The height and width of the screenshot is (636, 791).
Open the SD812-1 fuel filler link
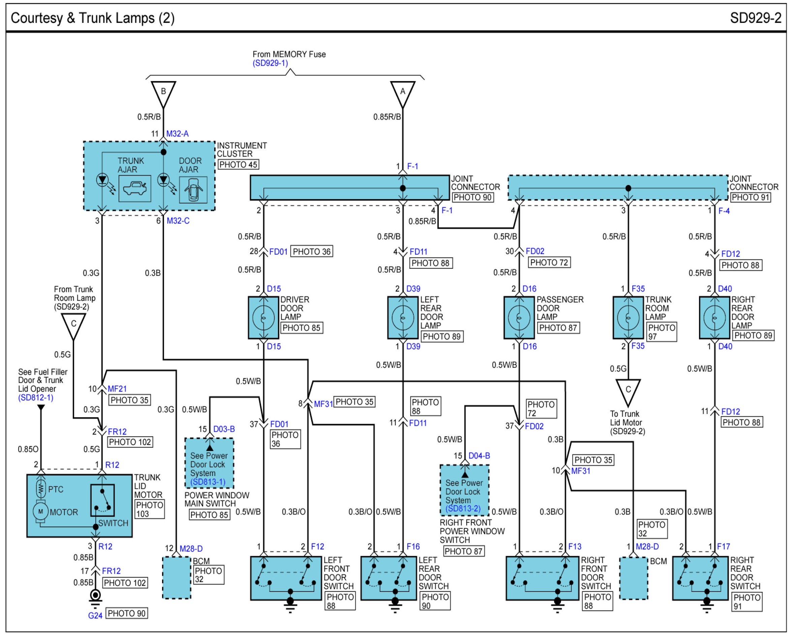(x=36, y=397)
